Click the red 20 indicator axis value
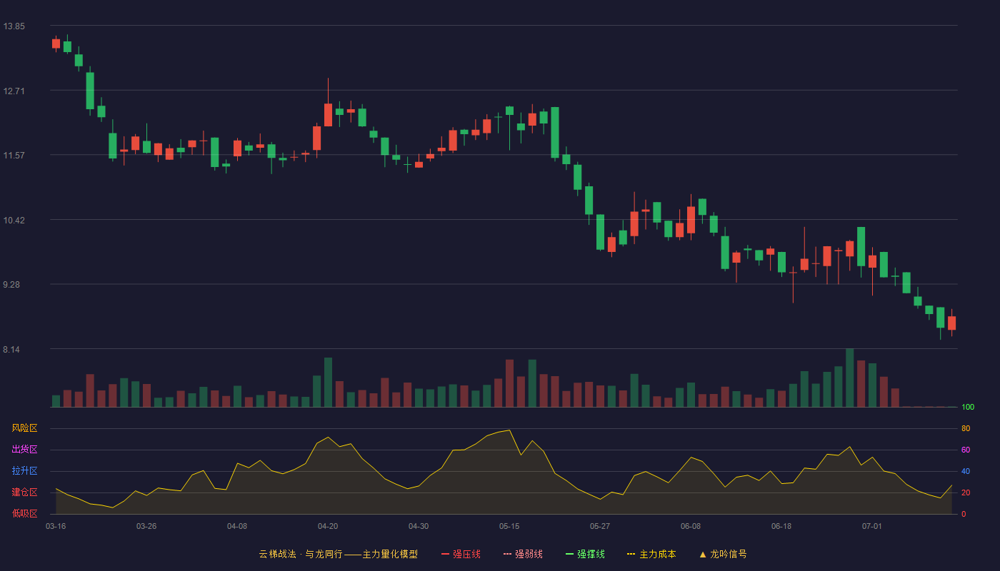Image resolution: width=1000 pixels, height=571 pixels. (x=966, y=493)
